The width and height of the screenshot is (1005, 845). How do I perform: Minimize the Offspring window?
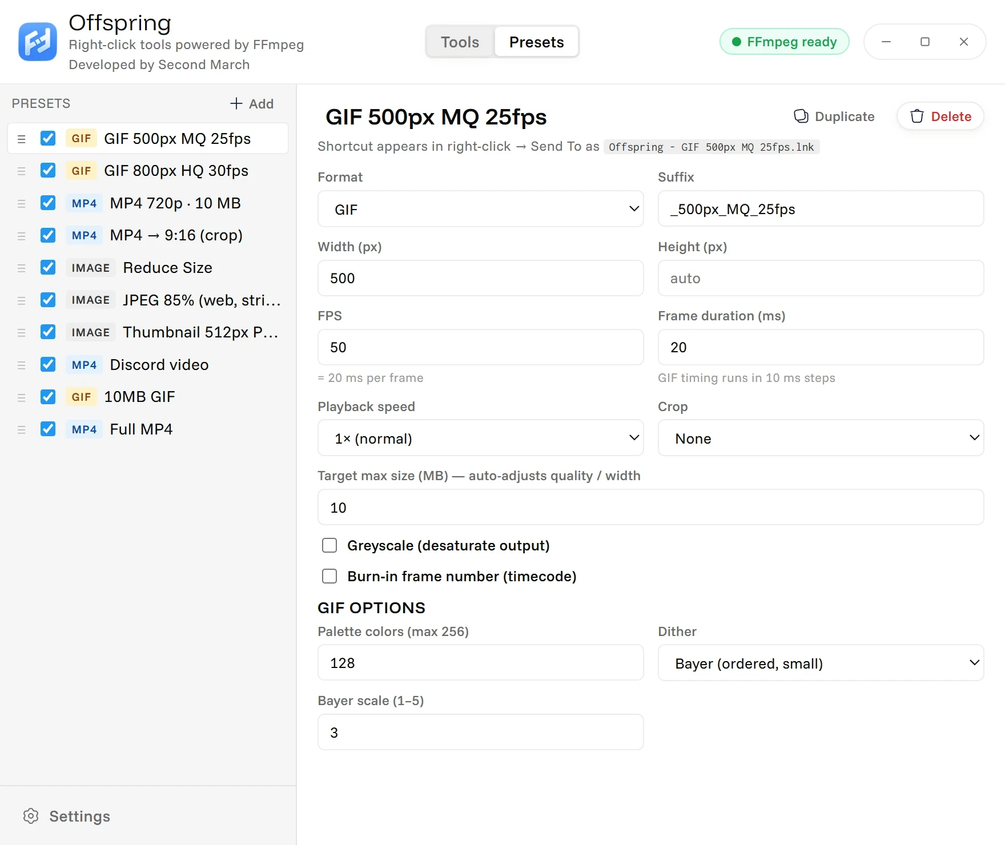click(886, 42)
